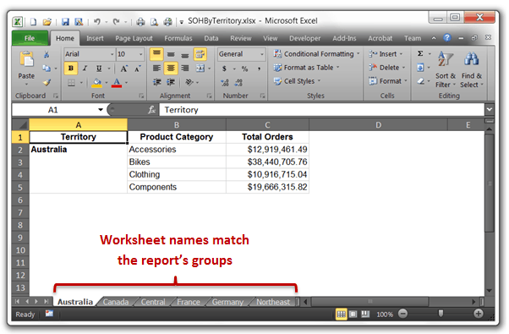Click the Increase Decimal icon
This screenshot has width=509, height=334.
(x=225, y=83)
